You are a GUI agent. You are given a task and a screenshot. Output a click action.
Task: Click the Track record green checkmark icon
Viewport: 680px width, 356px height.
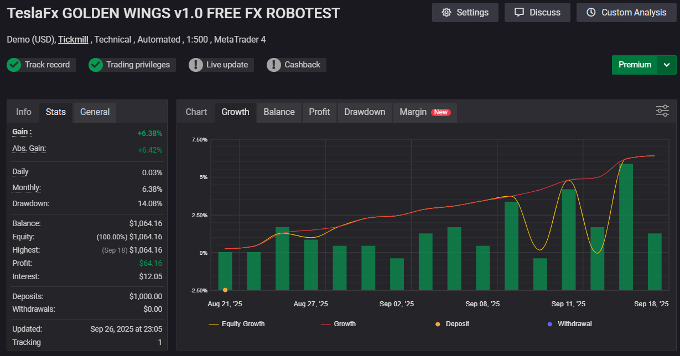[x=14, y=65]
